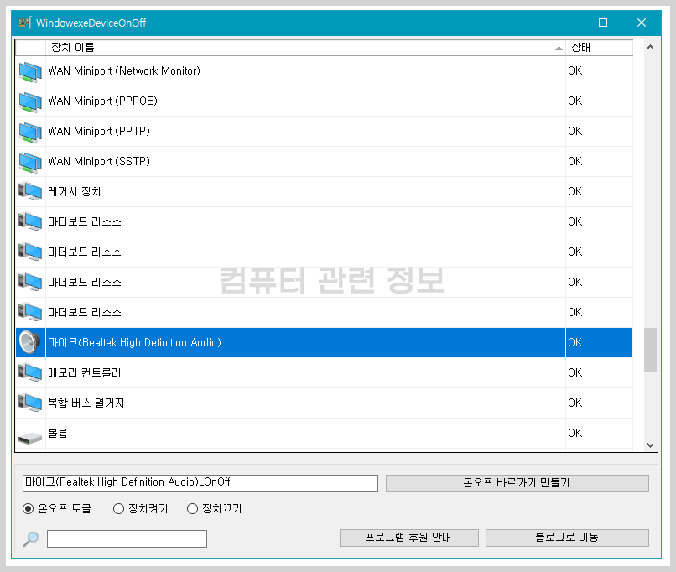Select WAN Miniport (PPPOE) row text

tap(102, 101)
